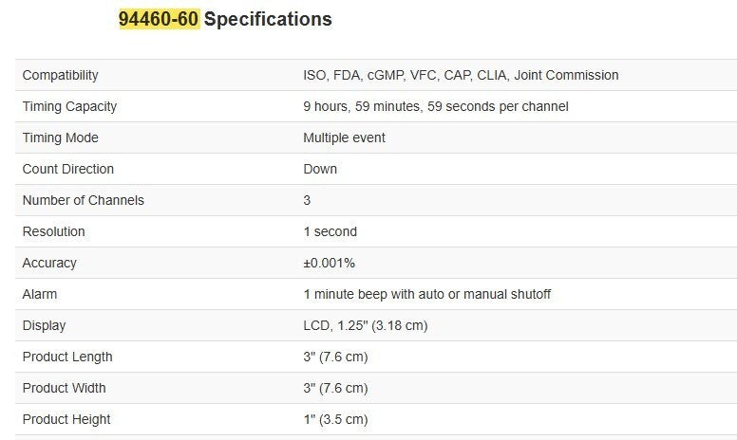737x440 pixels.
Task: Click the Down count direction value
Action: pos(320,169)
